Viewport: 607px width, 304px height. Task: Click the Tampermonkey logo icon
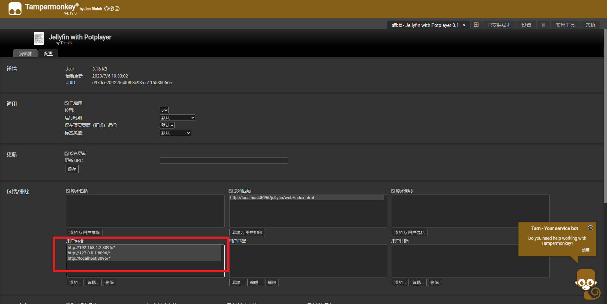(15, 9)
